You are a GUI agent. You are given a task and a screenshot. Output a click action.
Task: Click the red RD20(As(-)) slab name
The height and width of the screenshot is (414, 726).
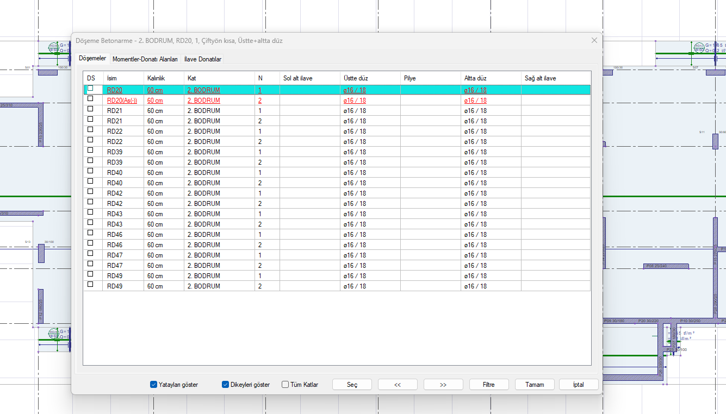click(x=122, y=101)
